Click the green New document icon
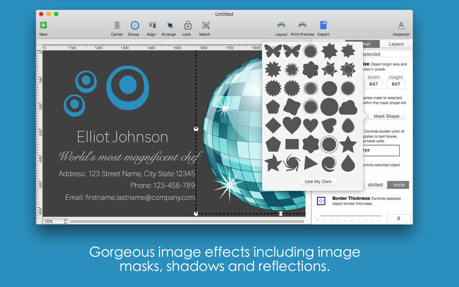Image resolution: width=459 pixels, height=287 pixels. click(x=44, y=25)
